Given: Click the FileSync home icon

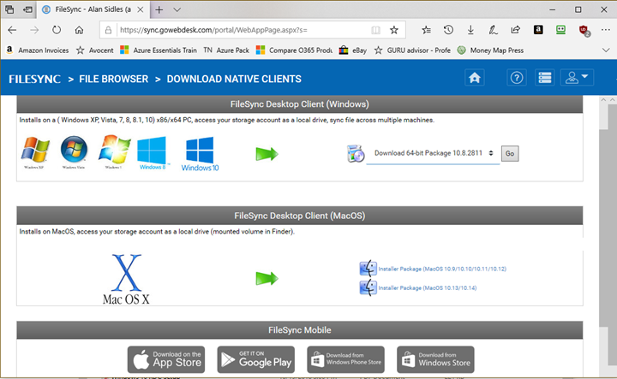Looking at the screenshot, I should click(x=476, y=78).
